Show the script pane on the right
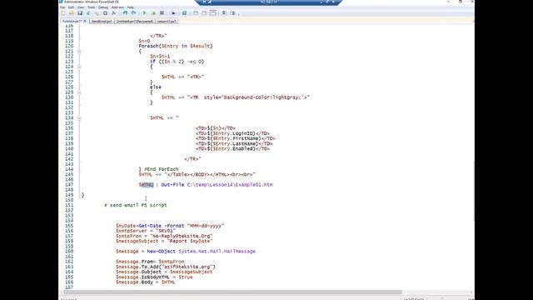 tap(204, 13)
